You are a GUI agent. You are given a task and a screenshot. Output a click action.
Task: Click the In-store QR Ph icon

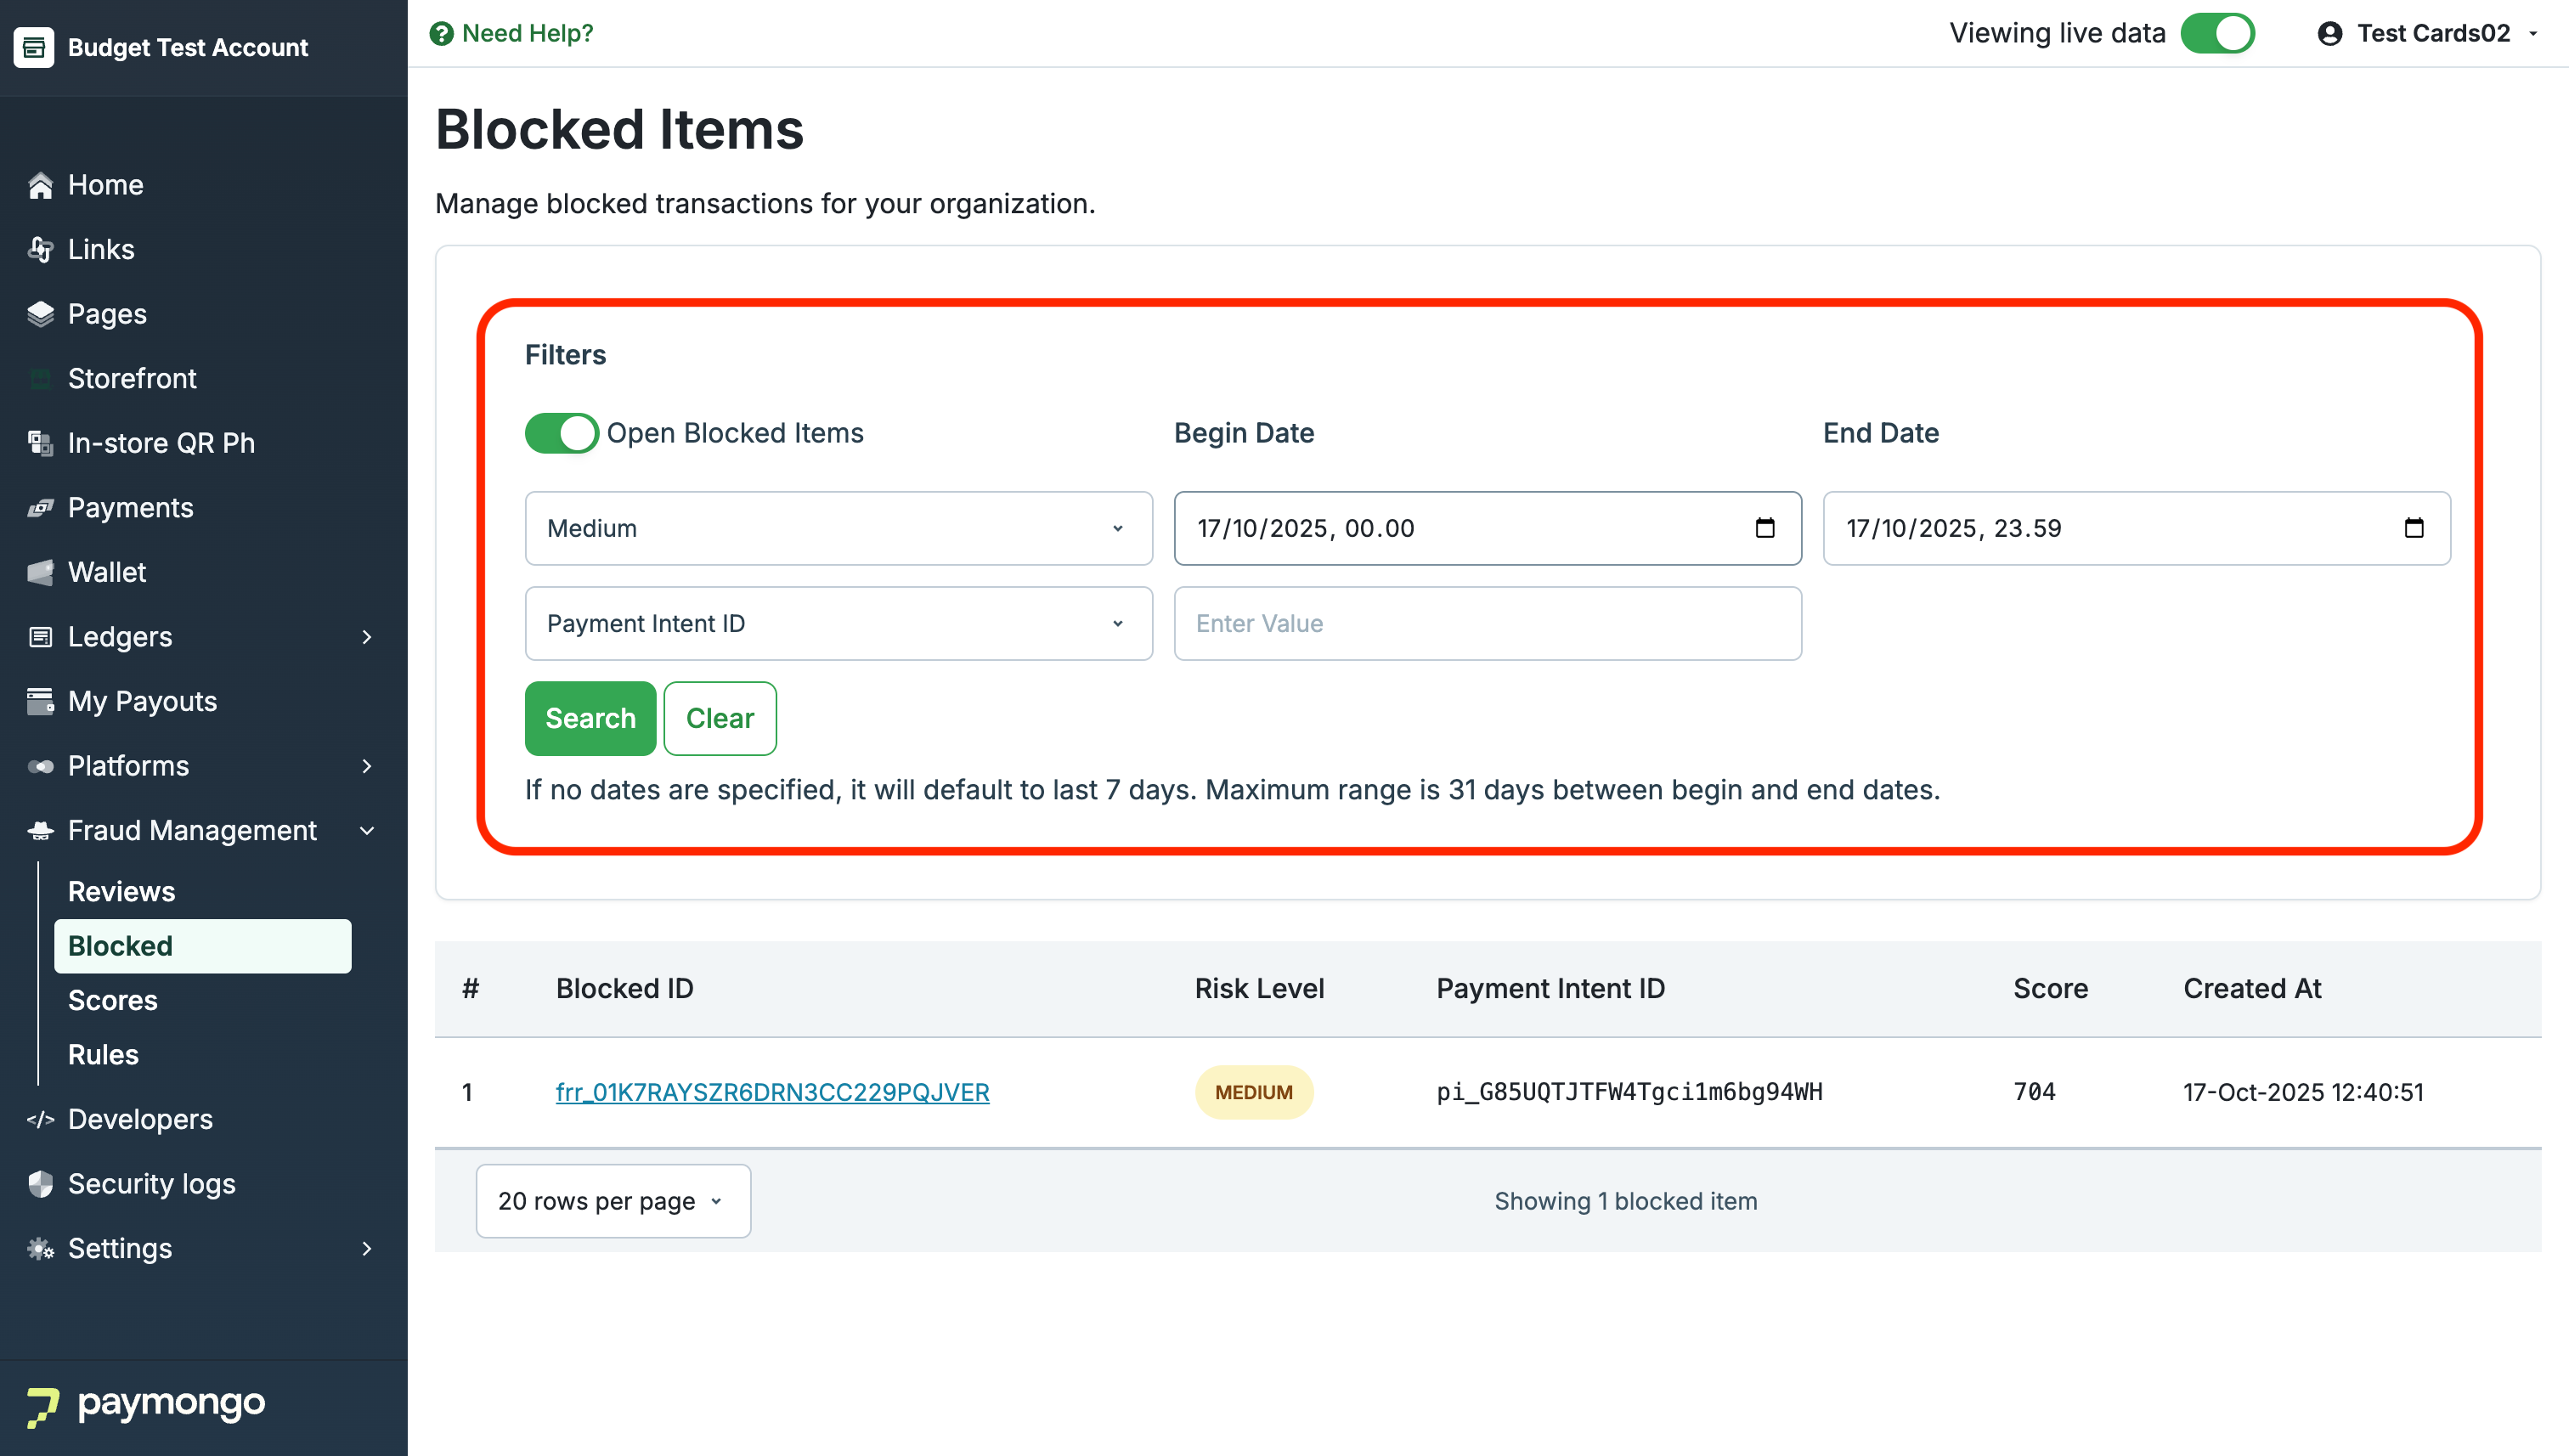40,443
